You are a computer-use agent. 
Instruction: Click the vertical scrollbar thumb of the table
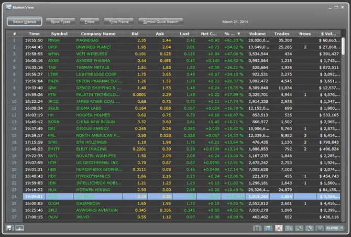(x=343, y=46)
